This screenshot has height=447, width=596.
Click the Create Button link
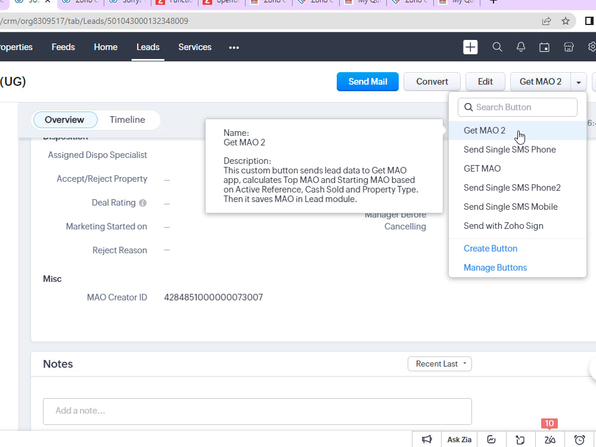coord(491,249)
